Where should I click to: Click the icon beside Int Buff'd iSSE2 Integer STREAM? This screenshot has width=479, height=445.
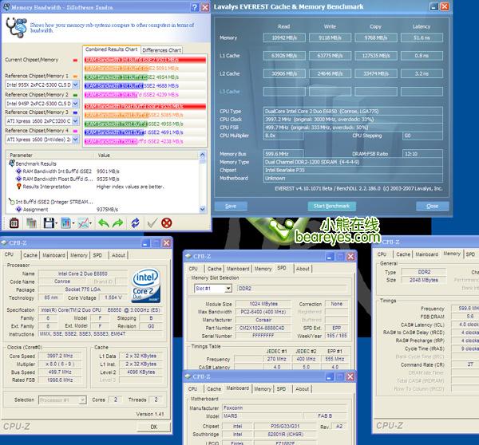[12, 202]
